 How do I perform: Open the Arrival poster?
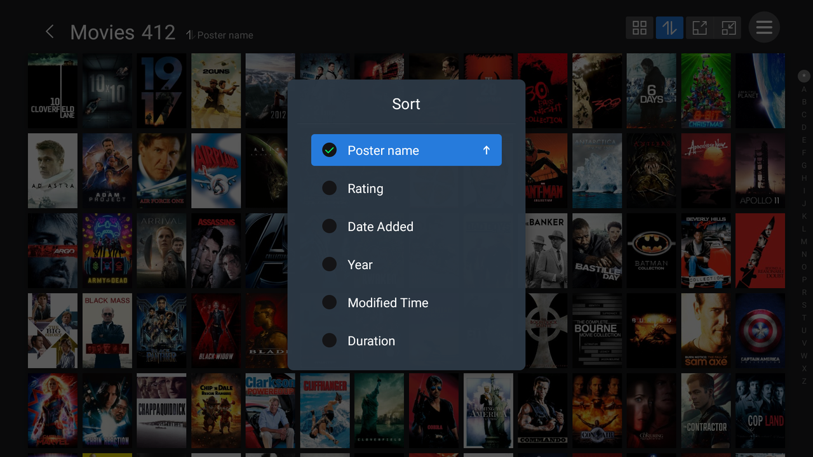coord(162,251)
